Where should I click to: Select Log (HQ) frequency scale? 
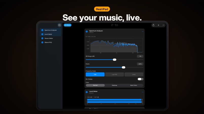click(x=114, y=74)
